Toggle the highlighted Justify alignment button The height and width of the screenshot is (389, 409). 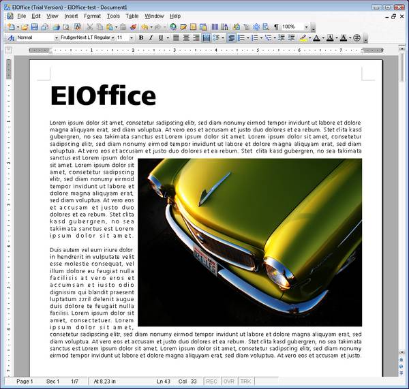pos(206,37)
